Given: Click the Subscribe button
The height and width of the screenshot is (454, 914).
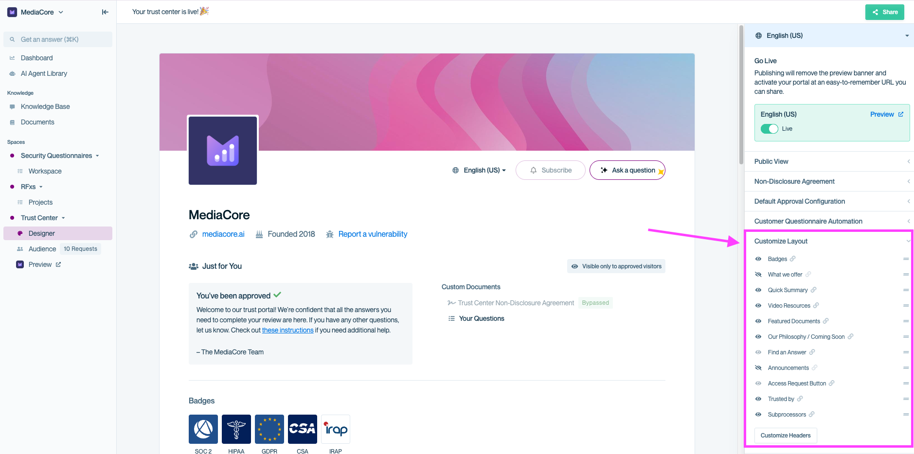Looking at the screenshot, I should tap(551, 170).
